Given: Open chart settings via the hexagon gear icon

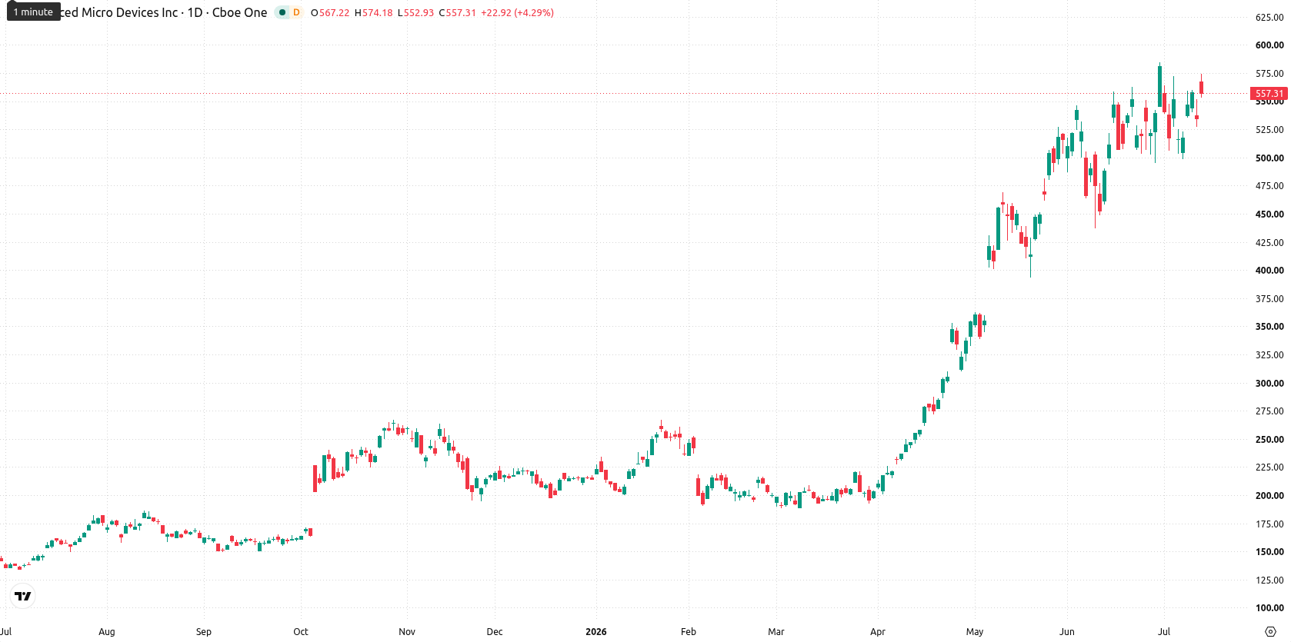Looking at the screenshot, I should point(1270,631).
